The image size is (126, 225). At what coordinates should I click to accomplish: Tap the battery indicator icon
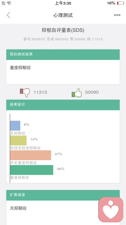(x=120, y=3)
